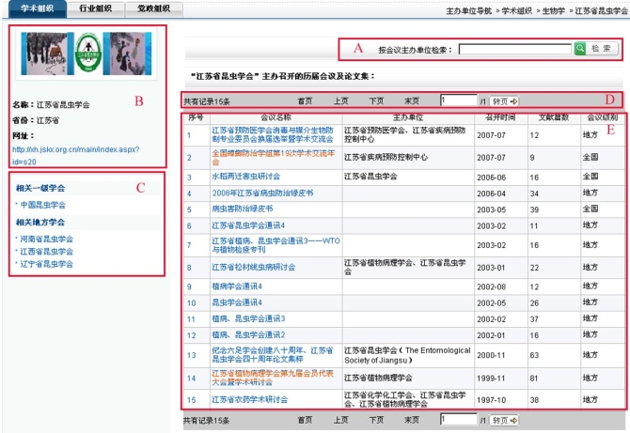Click 末页 in the pager below the table
The height and width of the screenshot is (433, 630).
(x=412, y=421)
